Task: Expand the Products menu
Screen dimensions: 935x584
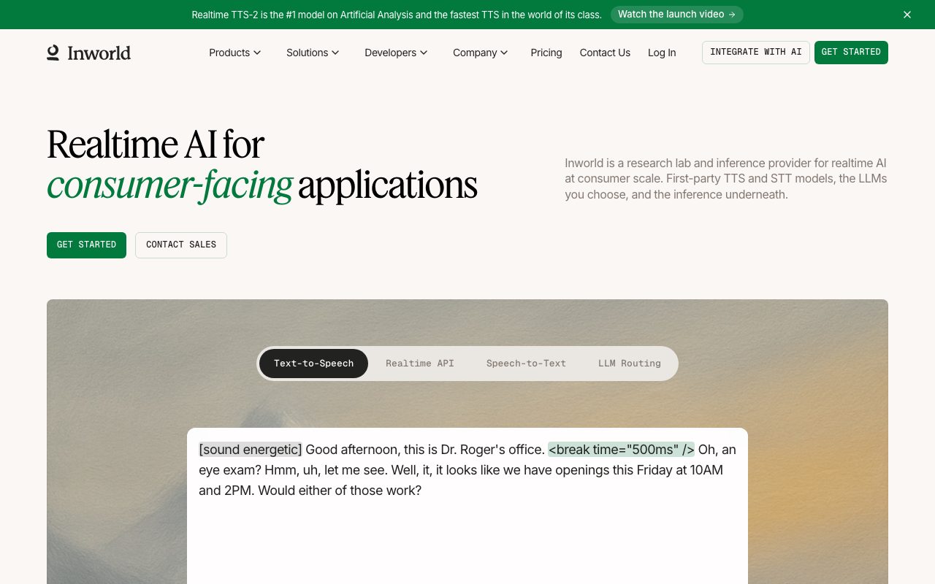Action: pos(235,53)
